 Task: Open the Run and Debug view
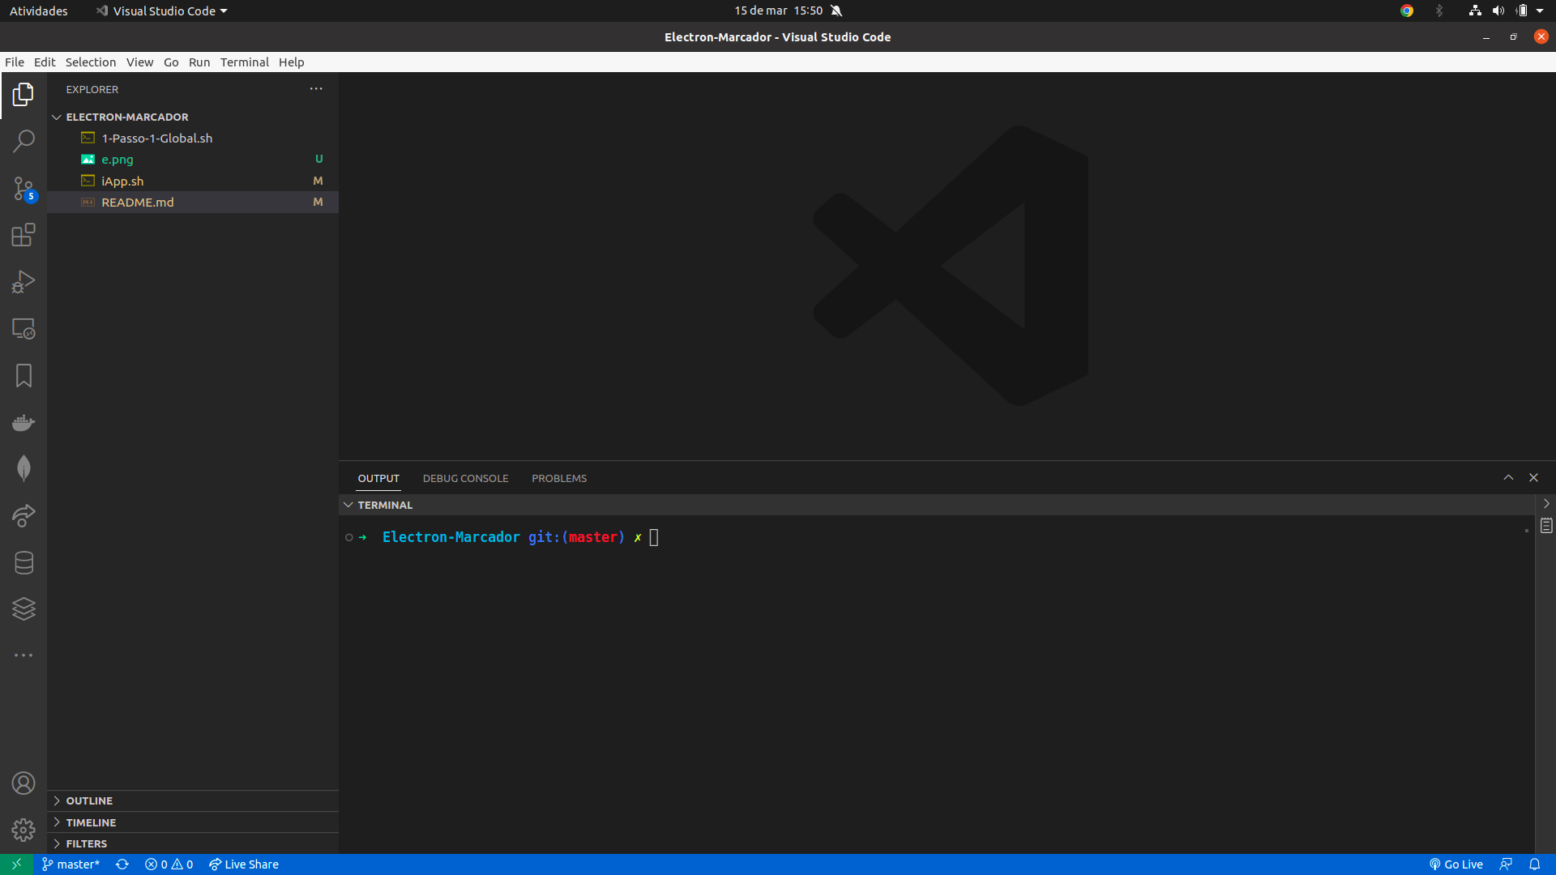click(x=24, y=282)
